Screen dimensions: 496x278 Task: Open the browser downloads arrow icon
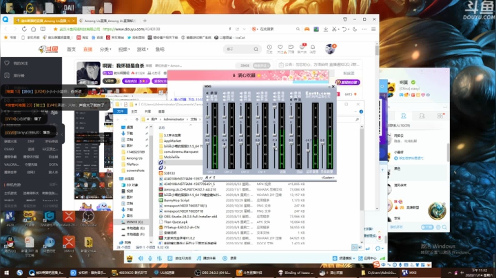(325, 29)
